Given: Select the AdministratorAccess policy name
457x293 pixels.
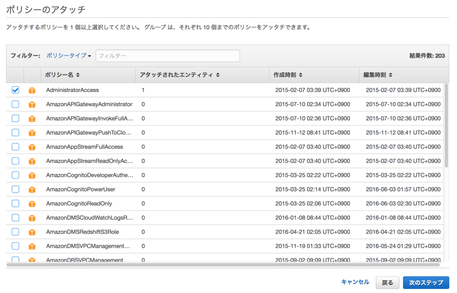Looking at the screenshot, I should click(x=72, y=90).
